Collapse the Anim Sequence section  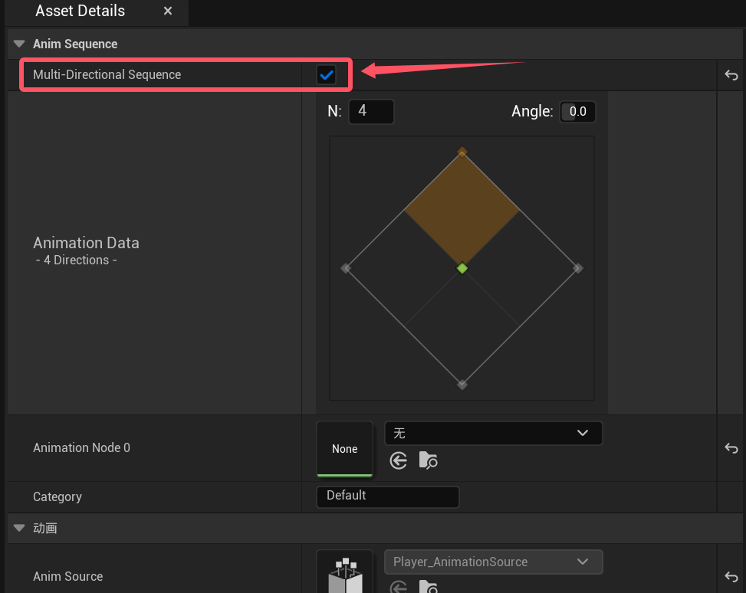pos(19,44)
